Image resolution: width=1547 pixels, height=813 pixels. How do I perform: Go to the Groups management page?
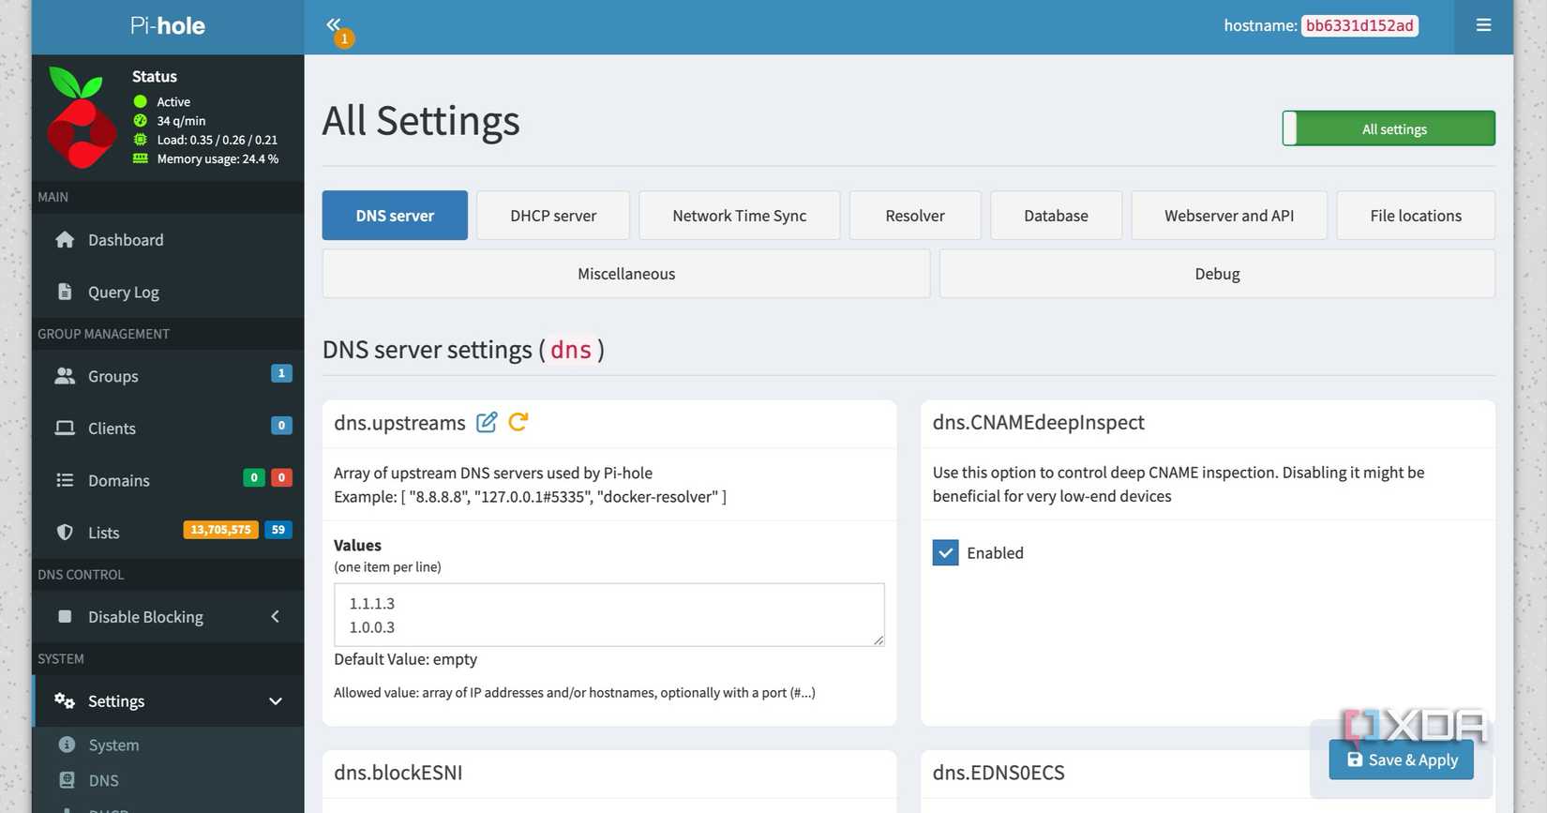point(113,376)
